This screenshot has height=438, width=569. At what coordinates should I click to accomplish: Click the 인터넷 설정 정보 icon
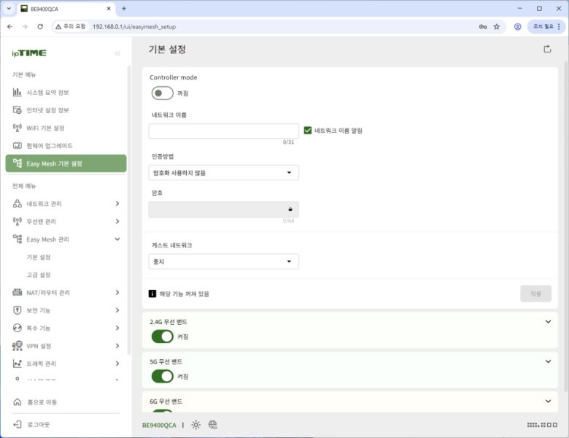[17, 110]
